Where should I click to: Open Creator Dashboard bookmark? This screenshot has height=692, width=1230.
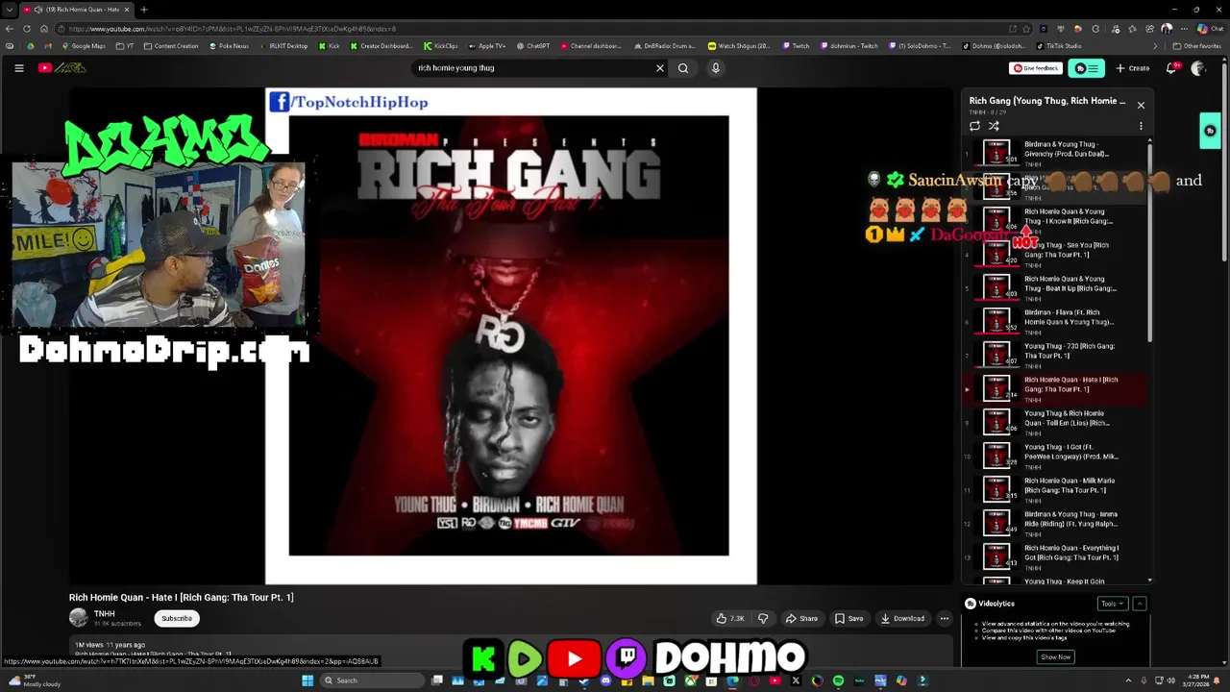tap(381, 46)
